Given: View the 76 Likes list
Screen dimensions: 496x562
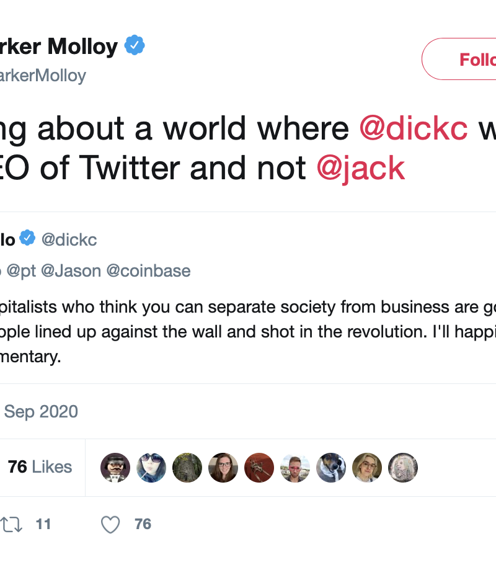Looking at the screenshot, I should coord(40,467).
